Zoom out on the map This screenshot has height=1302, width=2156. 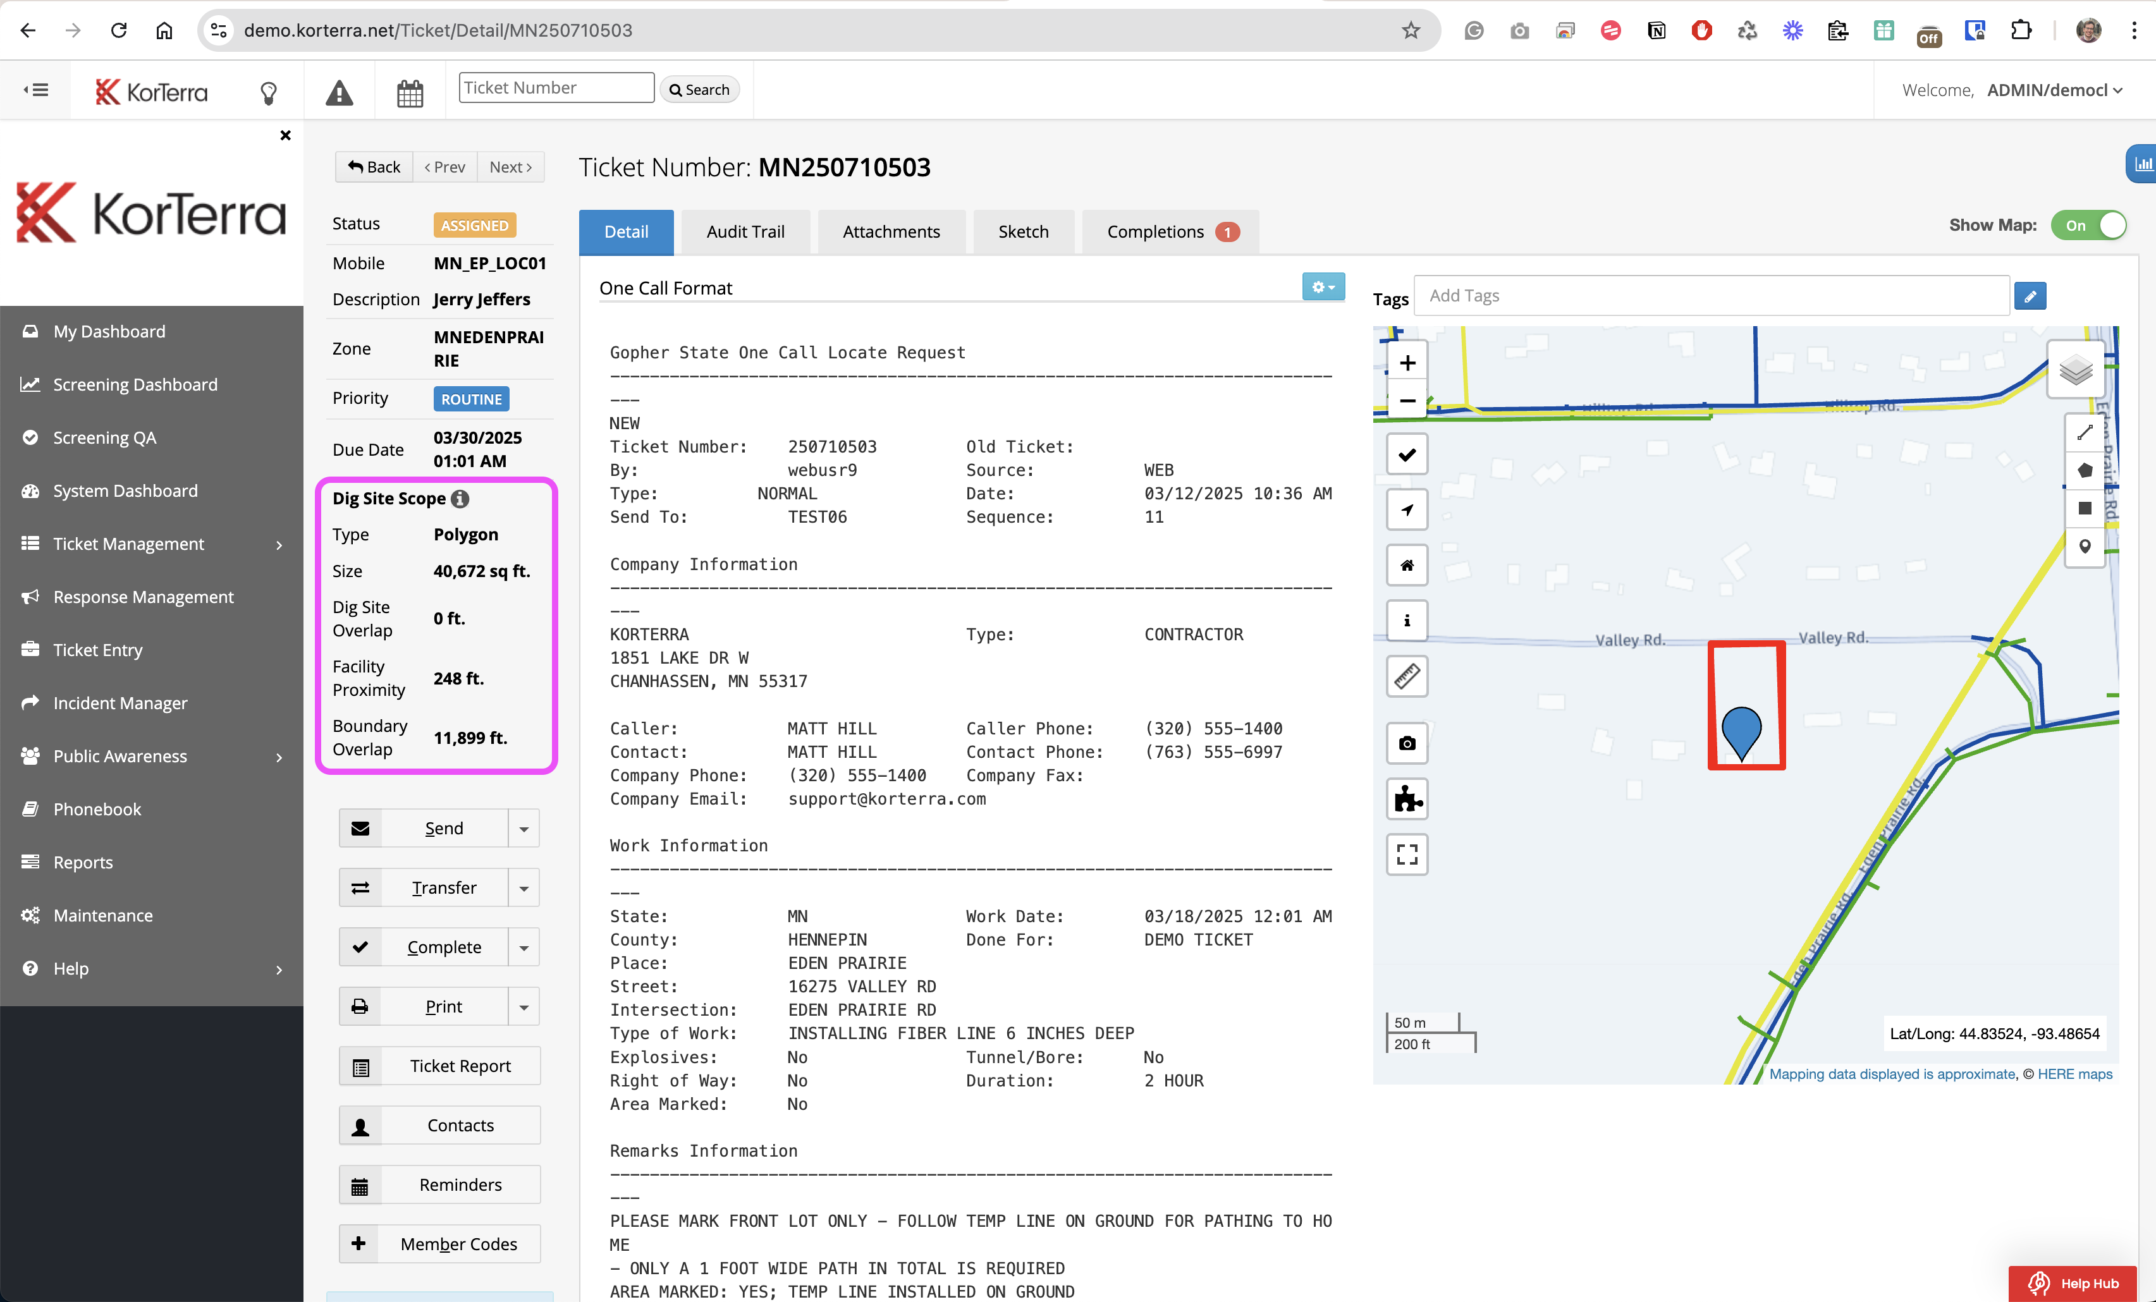coord(1407,401)
